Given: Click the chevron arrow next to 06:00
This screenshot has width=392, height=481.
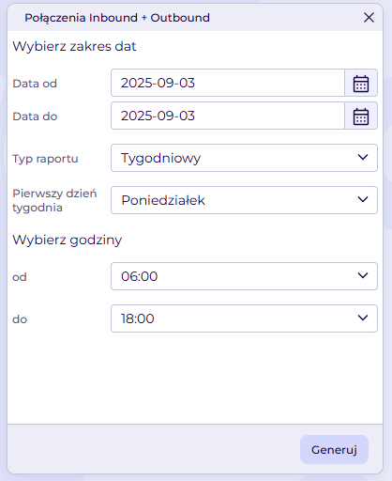Looking at the screenshot, I should [363, 275].
